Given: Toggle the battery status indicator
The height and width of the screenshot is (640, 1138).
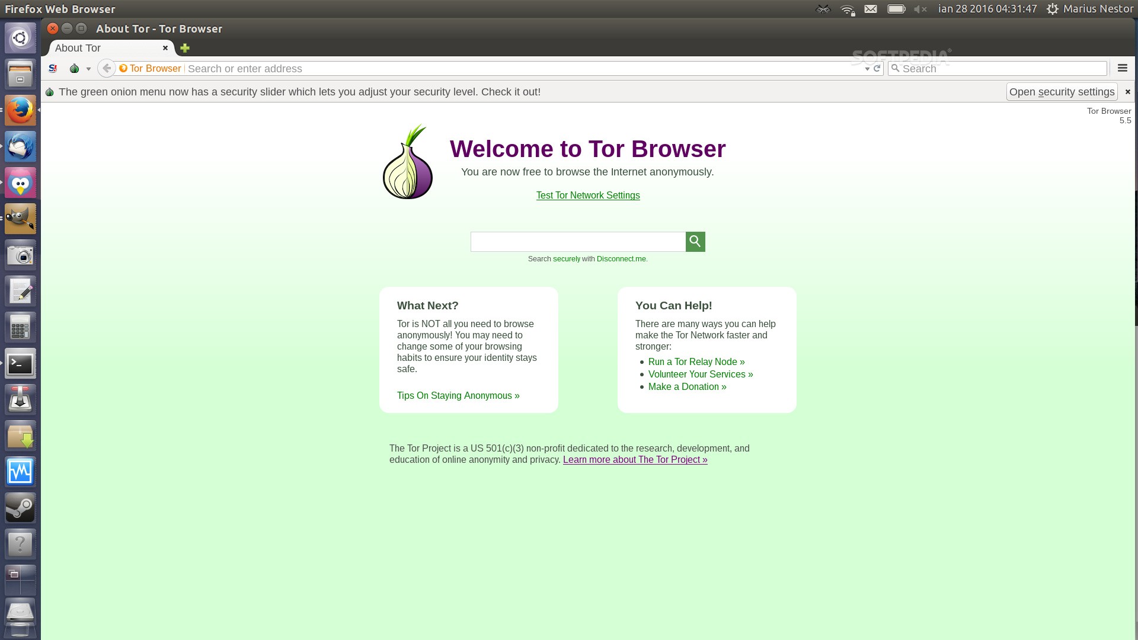Looking at the screenshot, I should coord(896,9).
